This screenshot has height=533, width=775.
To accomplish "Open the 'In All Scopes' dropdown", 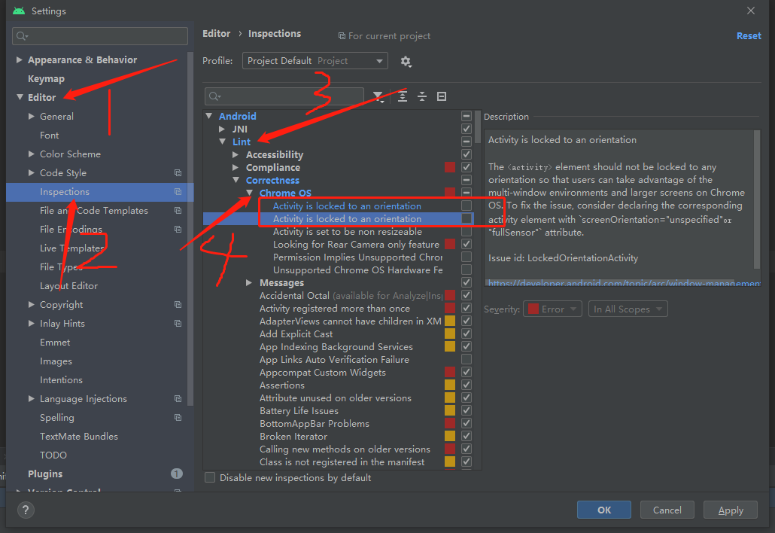I will point(628,309).
